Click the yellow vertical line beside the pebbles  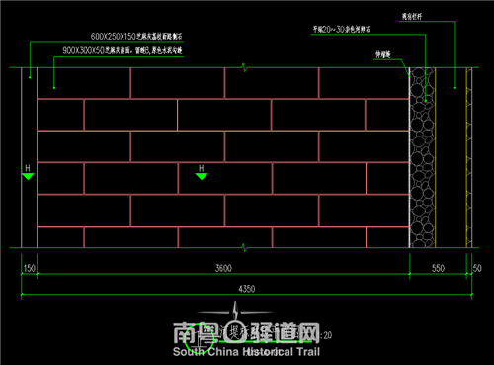tap(436, 157)
